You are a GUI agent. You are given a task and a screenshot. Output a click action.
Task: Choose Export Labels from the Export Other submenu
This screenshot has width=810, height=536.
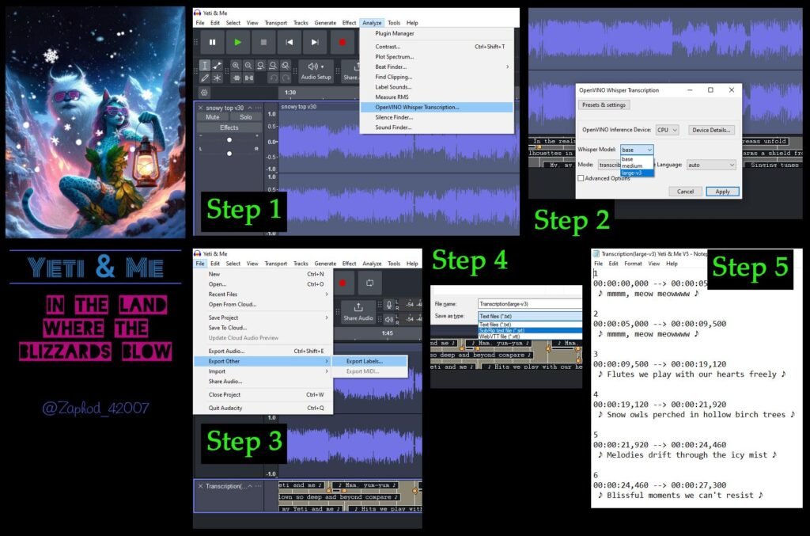click(x=369, y=361)
